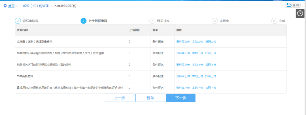The width and height of the screenshot is (306, 115).
Task: Click 本地上传 for 耕地占用税法证明材料 row
Action: (x=197, y=88)
